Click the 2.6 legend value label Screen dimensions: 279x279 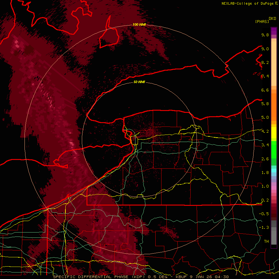pyautogui.click(x=265, y=159)
